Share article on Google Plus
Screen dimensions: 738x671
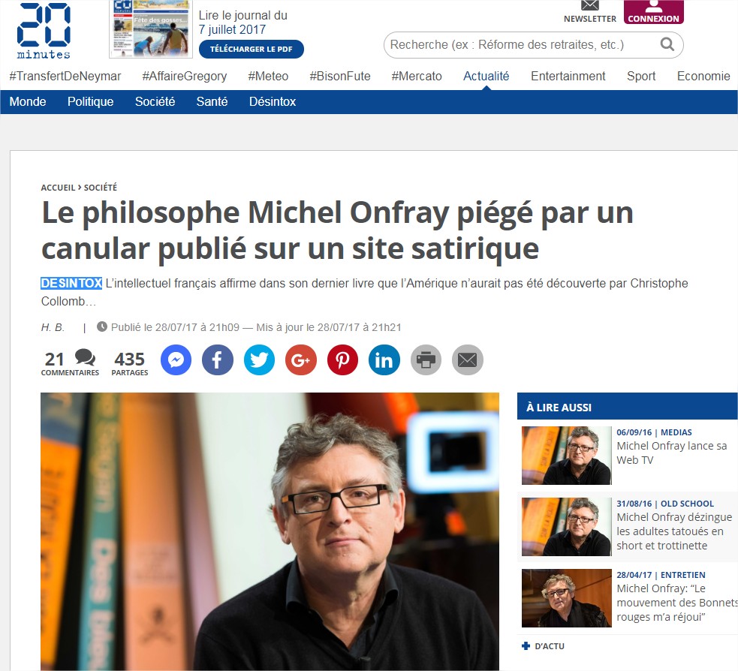301,360
